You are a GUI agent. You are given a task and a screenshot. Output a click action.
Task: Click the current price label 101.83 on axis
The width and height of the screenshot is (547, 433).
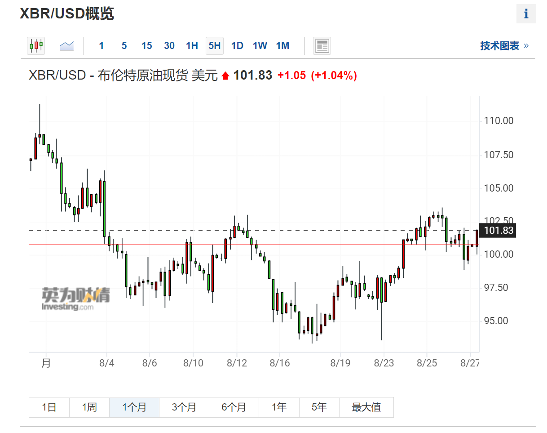click(497, 231)
